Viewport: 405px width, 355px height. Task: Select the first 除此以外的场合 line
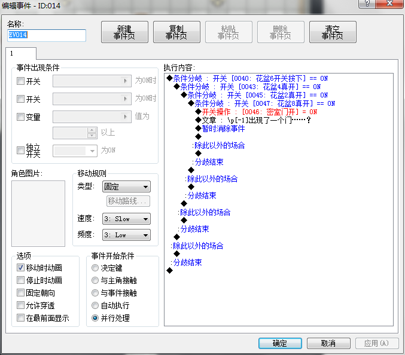(x=218, y=145)
